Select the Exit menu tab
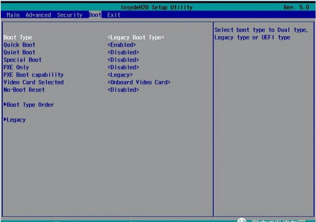 (114, 15)
